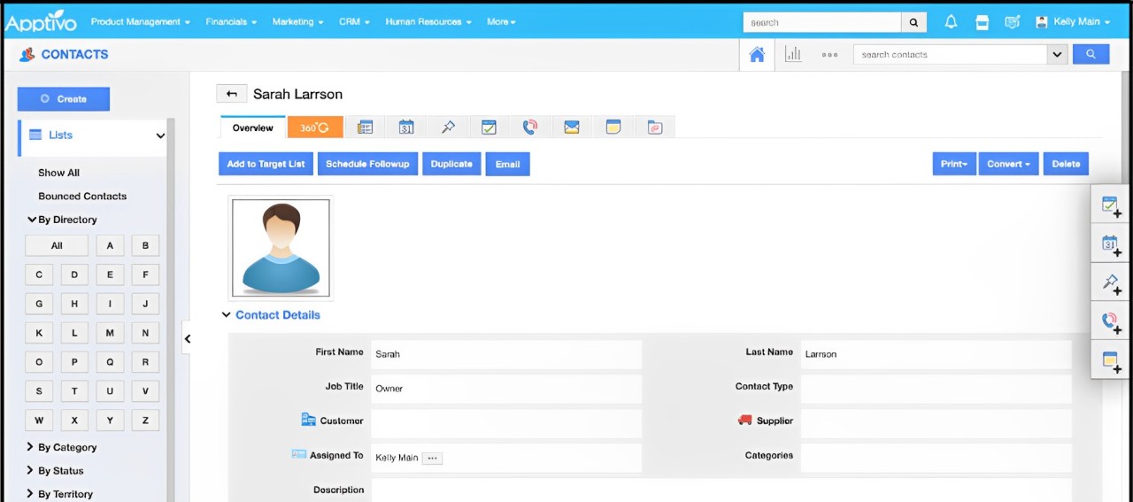
Task: Open the pushpin icon tab
Action: click(448, 127)
